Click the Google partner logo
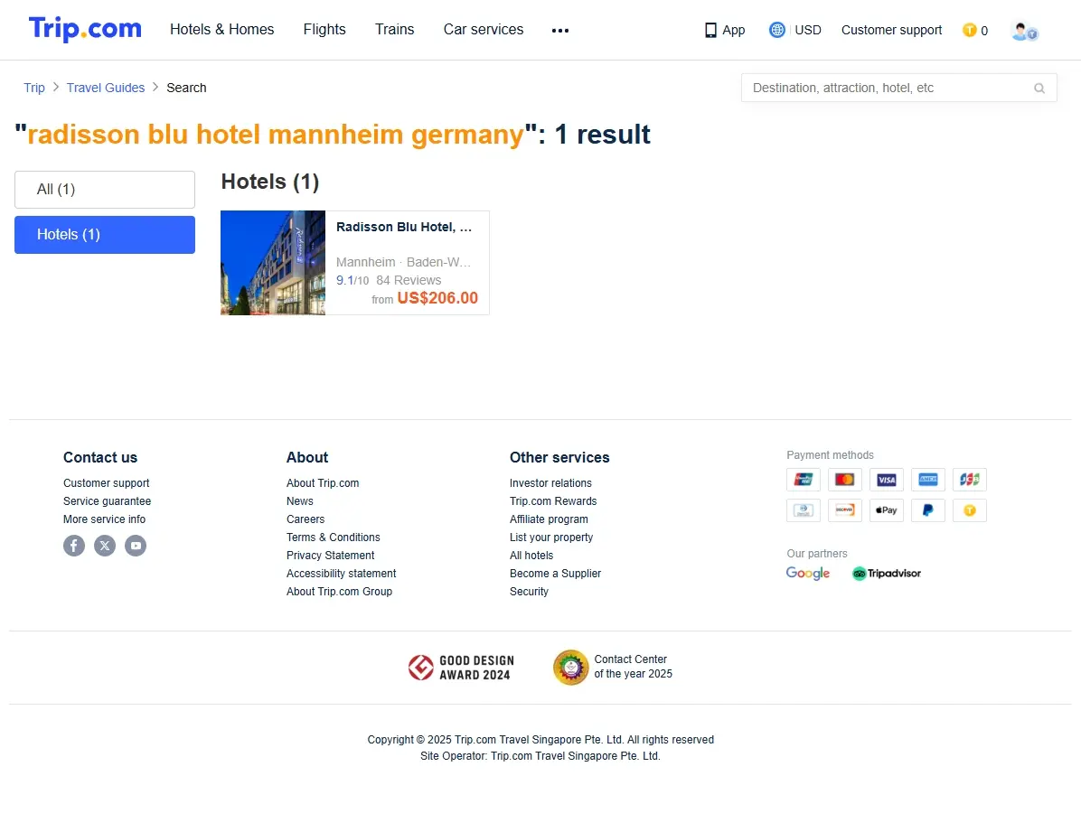The image size is (1081, 832). coord(808,574)
